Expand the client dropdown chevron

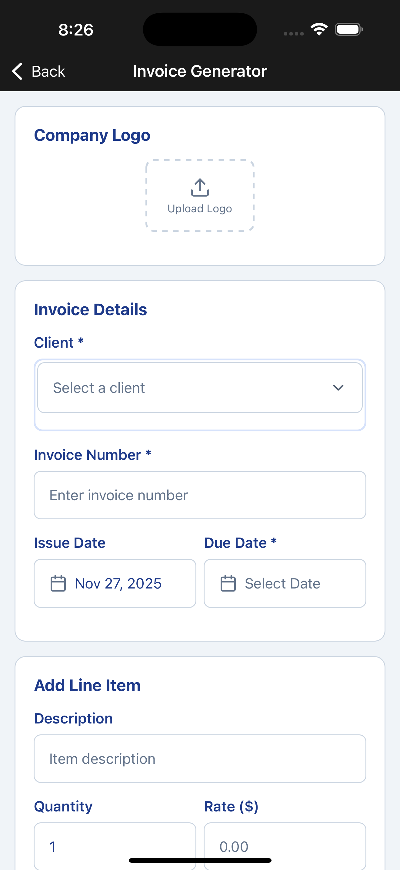pyautogui.click(x=338, y=388)
